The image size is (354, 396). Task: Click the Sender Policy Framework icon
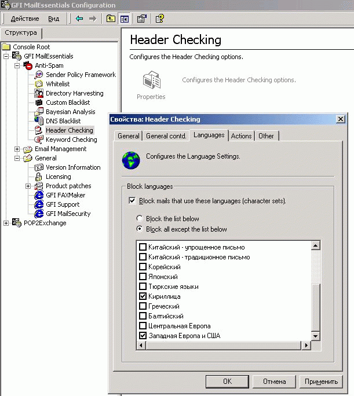(x=39, y=75)
